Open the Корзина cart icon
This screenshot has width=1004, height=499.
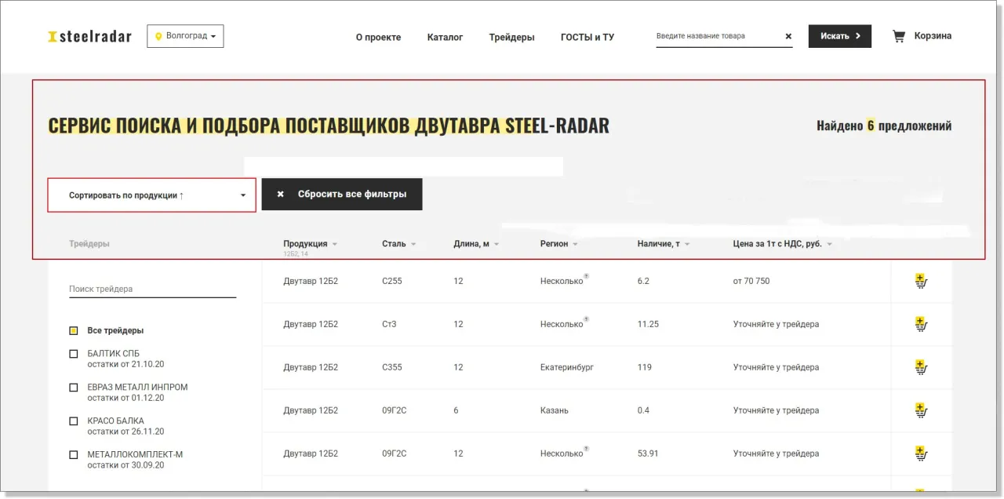pos(899,35)
